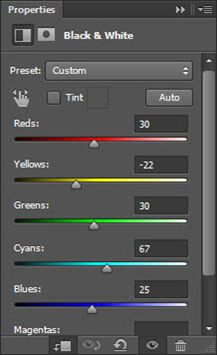The width and height of the screenshot is (217, 355).
Task: Click the Reds slider handle
Action: pos(94,144)
